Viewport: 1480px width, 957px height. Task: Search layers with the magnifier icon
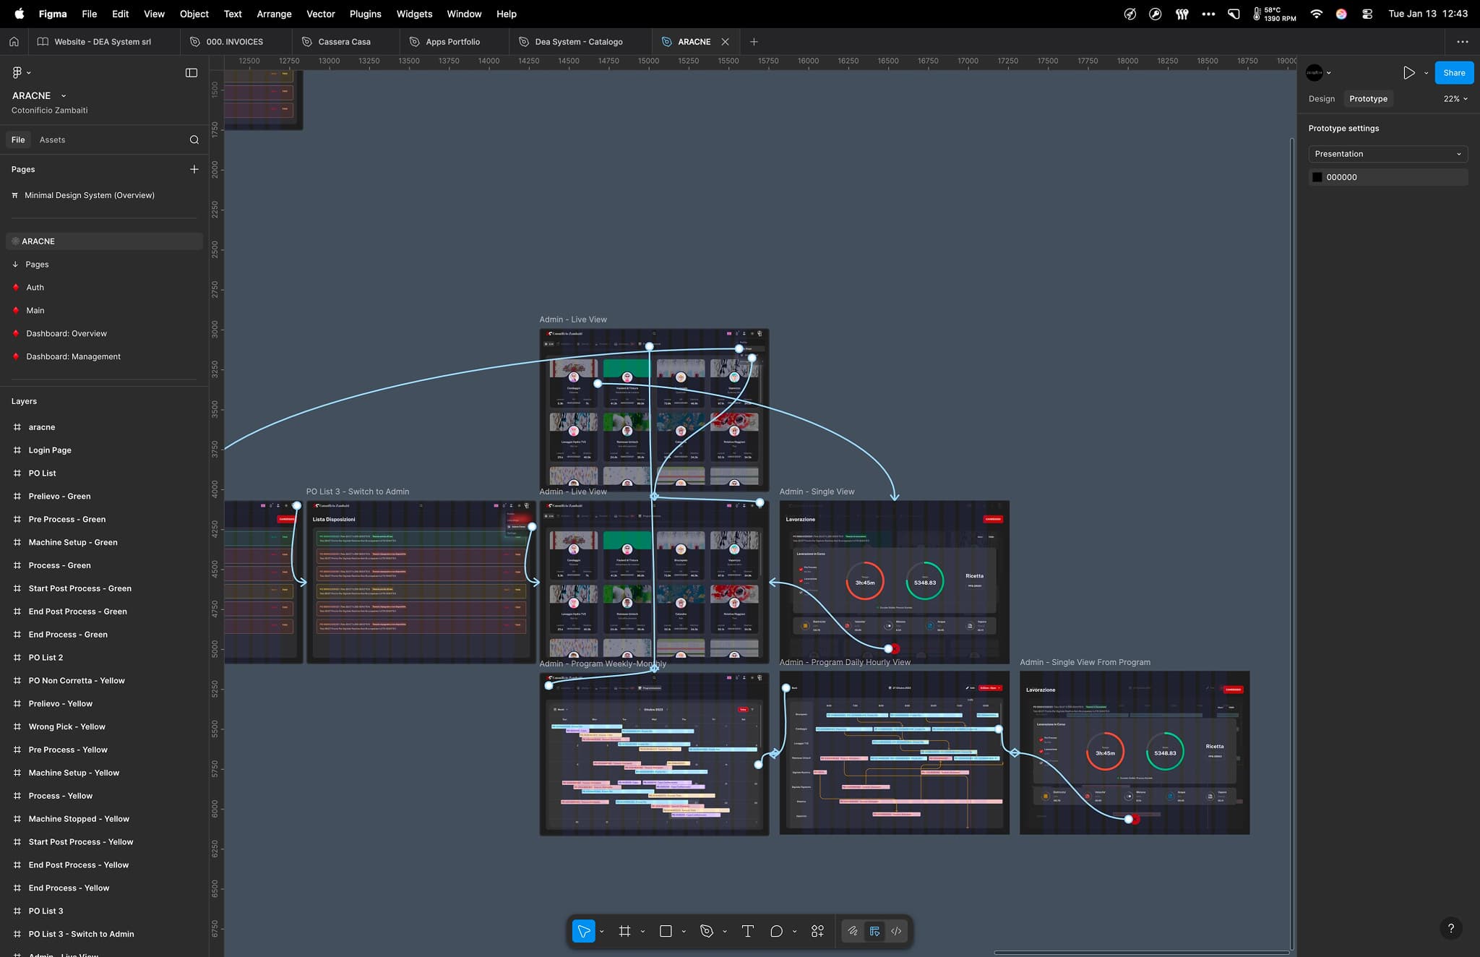coord(194,140)
